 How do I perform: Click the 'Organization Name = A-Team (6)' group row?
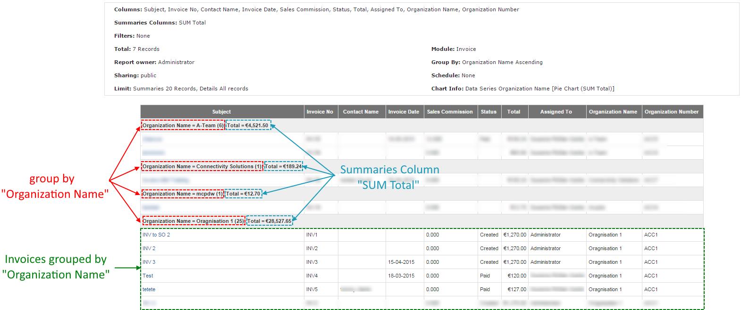pos(183,126)
